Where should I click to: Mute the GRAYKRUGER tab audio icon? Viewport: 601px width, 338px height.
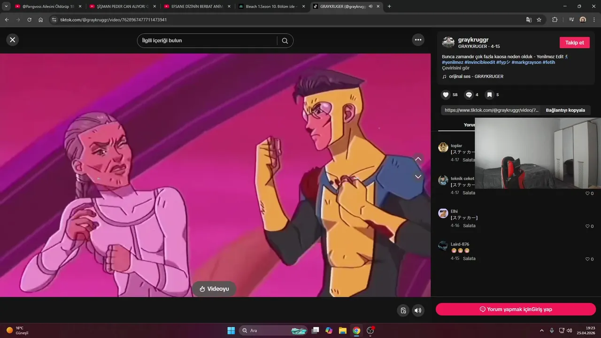click(x=370, y=7)
